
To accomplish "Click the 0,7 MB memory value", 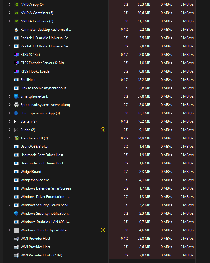I will [144, 222].
